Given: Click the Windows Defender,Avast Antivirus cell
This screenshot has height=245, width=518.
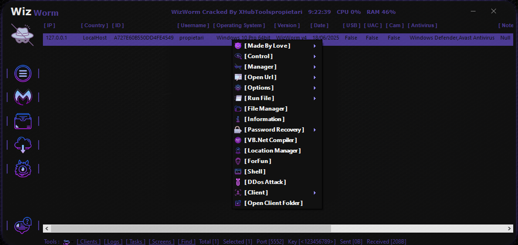Looking at the screenshot, I should click(452, 38).
